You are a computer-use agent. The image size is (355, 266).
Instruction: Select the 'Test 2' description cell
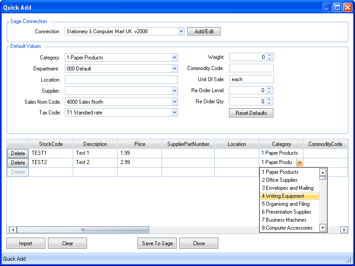pos(95,162)
